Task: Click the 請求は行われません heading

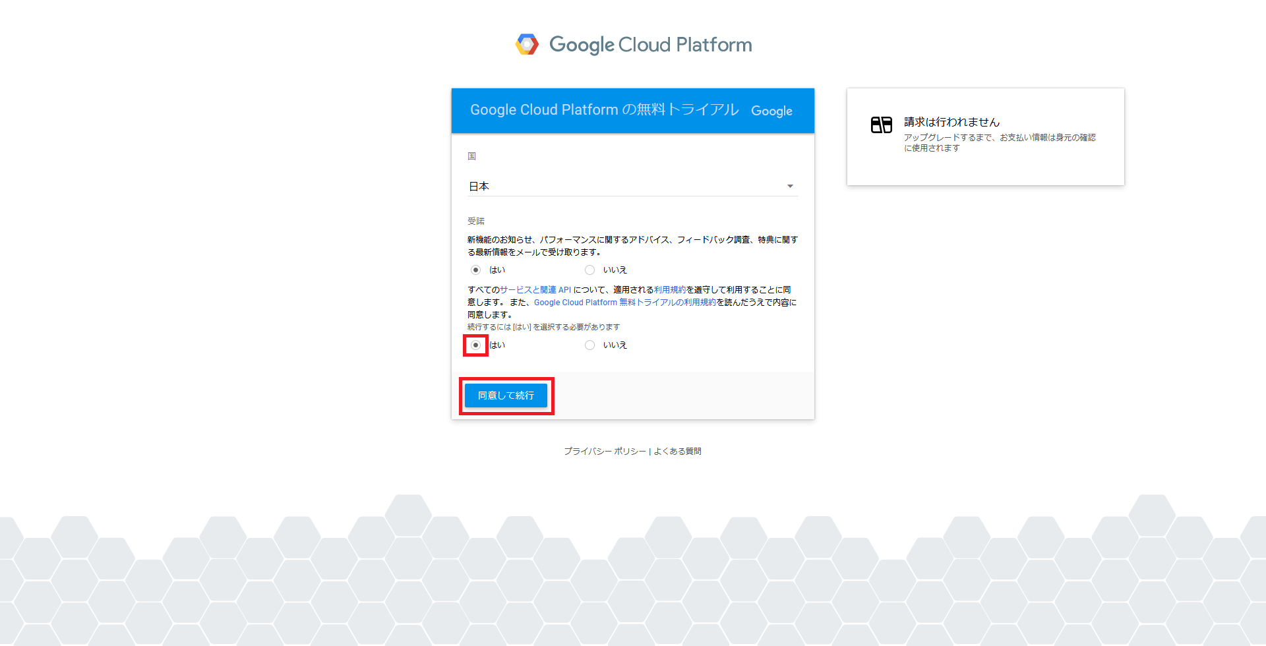Action: [951, 122]
